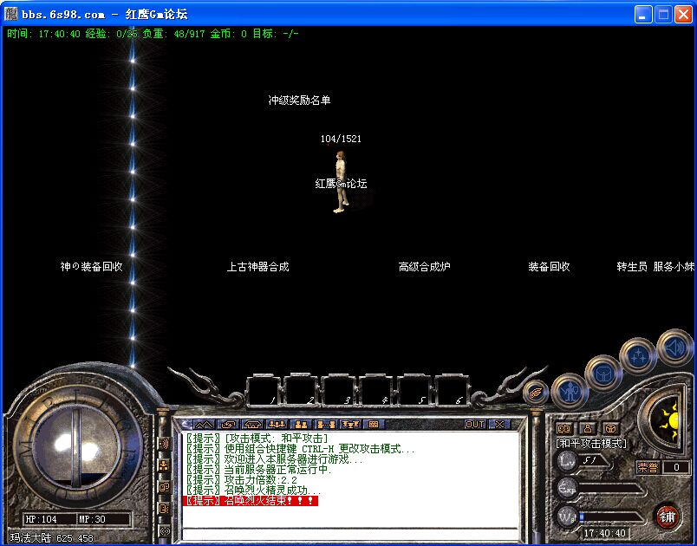Viewport: 697px width, 546px height.
Task: Click the two-linked-figures icon in chat toolbar
Action: (x=325, y=425)
